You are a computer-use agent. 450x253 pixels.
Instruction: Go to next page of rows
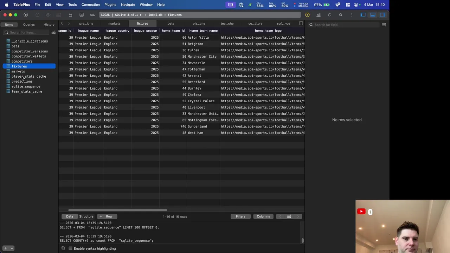[298, 216]
